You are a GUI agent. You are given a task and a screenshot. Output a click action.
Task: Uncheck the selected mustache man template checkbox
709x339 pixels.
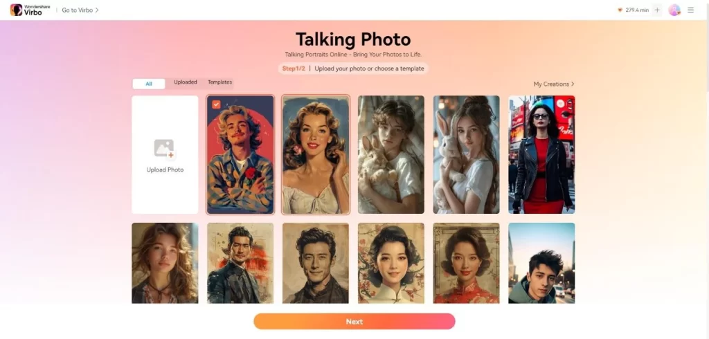[216, 104]
